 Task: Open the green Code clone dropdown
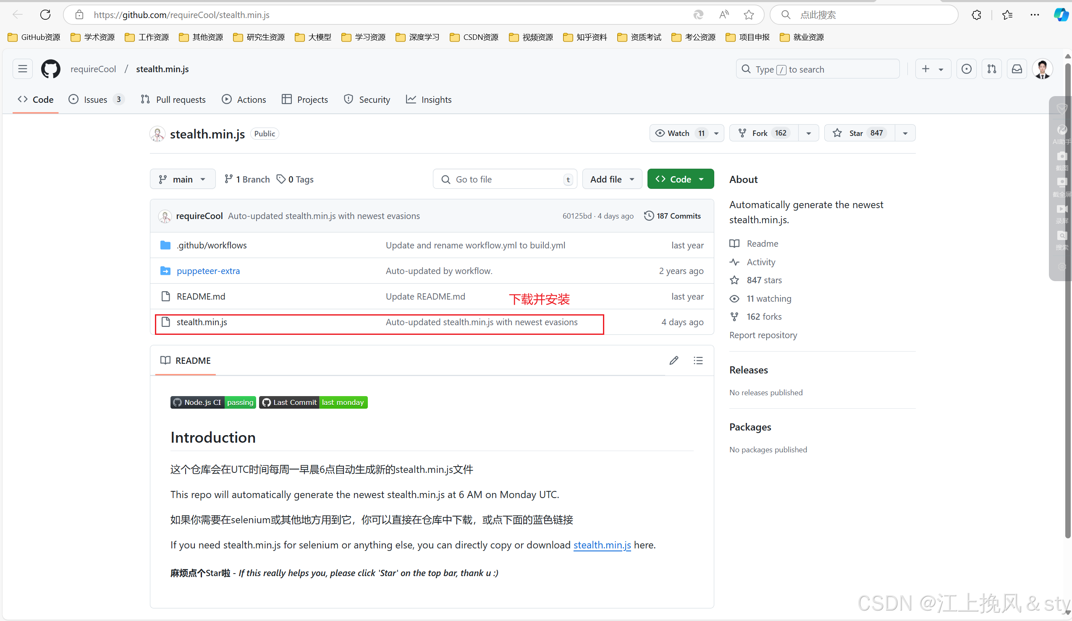tap(680, 179)
